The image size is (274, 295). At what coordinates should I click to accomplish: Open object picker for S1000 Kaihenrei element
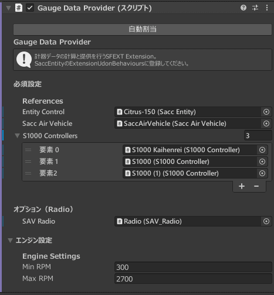[262, 150]
